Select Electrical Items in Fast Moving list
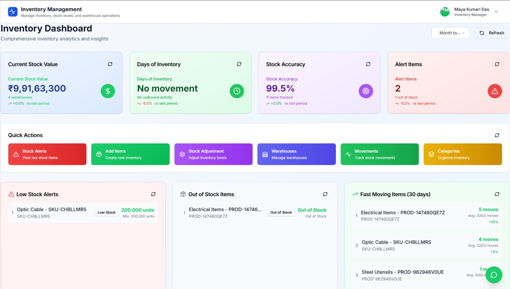510x289 pixels. click(x=403, y=212)
